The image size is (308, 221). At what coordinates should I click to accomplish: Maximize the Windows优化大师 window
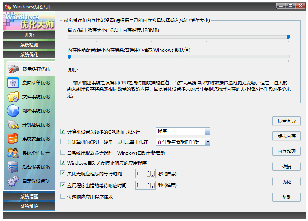(291, 6)
